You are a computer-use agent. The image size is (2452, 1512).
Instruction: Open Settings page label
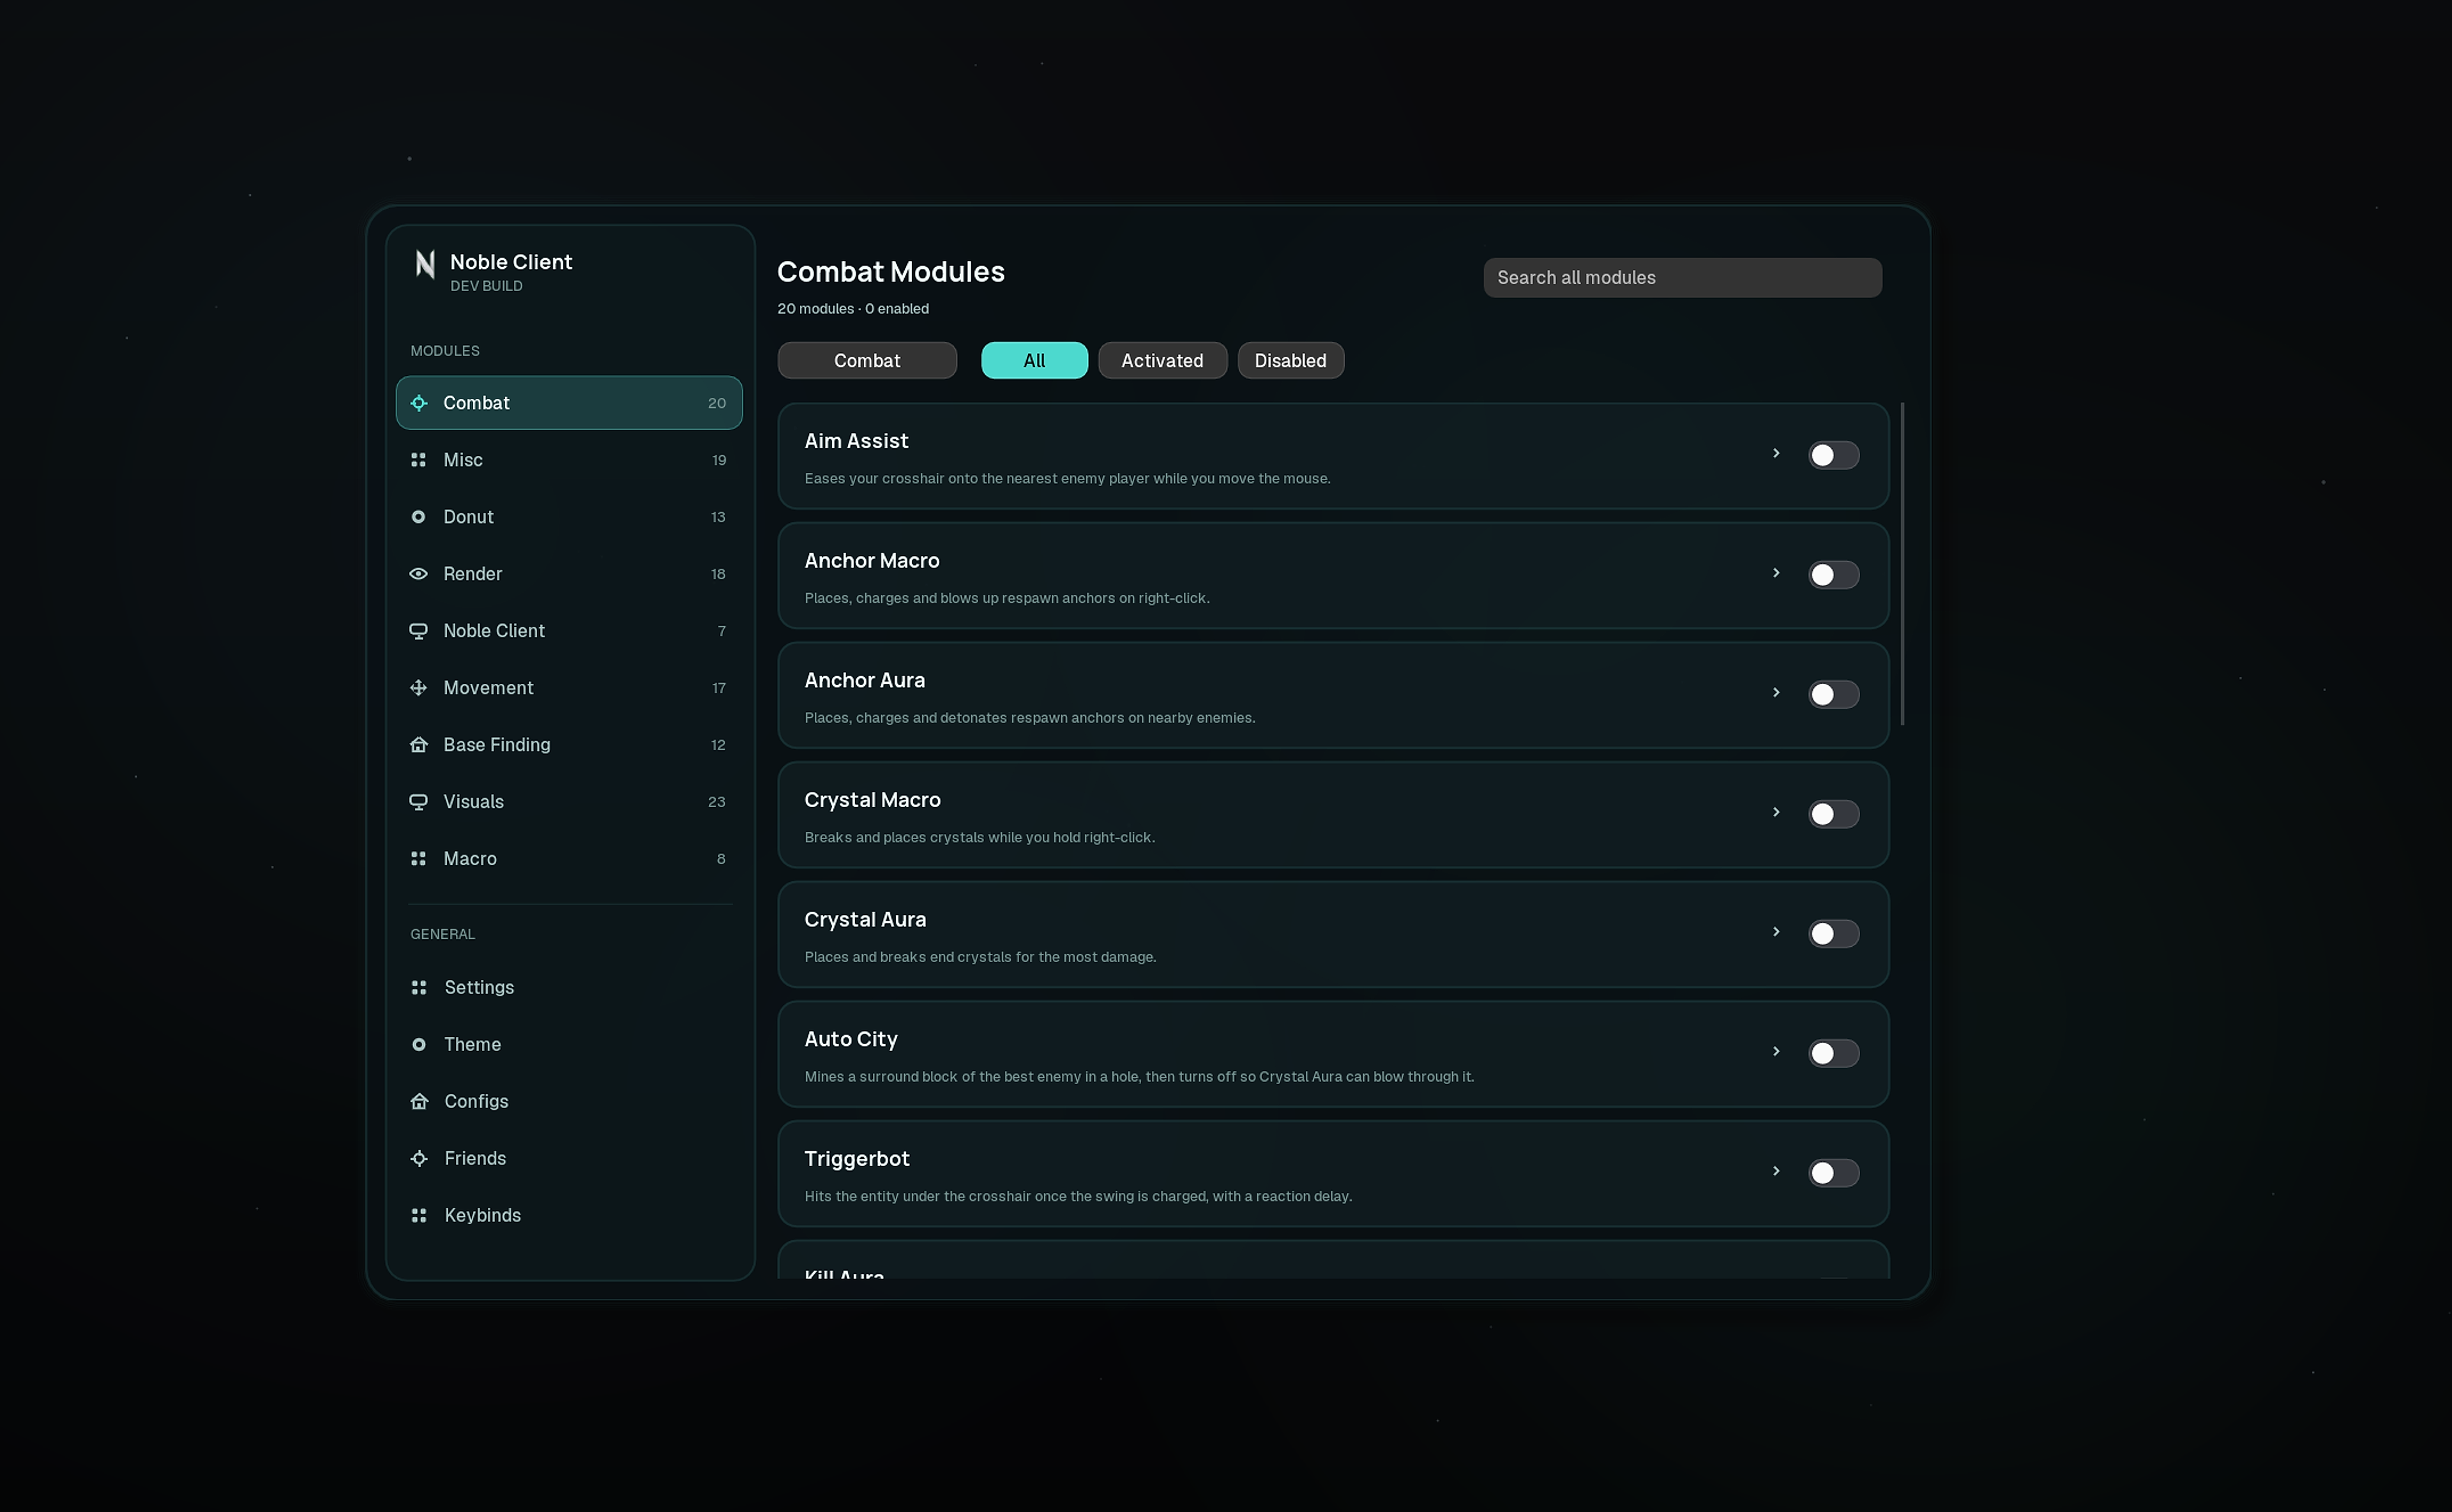[479, 987]
